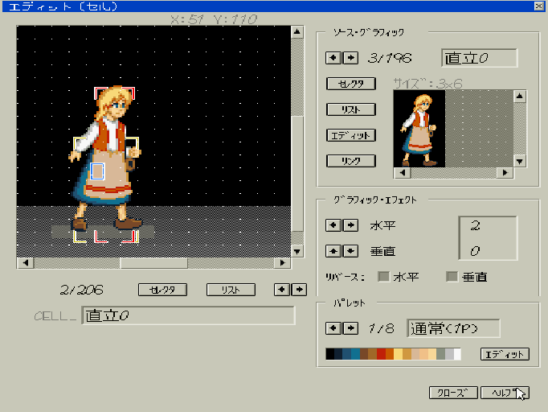This screenshot has height=412, width=548.
Task: Step to the next cell with the right arrow under the canvas
Action: click(299, 289)
